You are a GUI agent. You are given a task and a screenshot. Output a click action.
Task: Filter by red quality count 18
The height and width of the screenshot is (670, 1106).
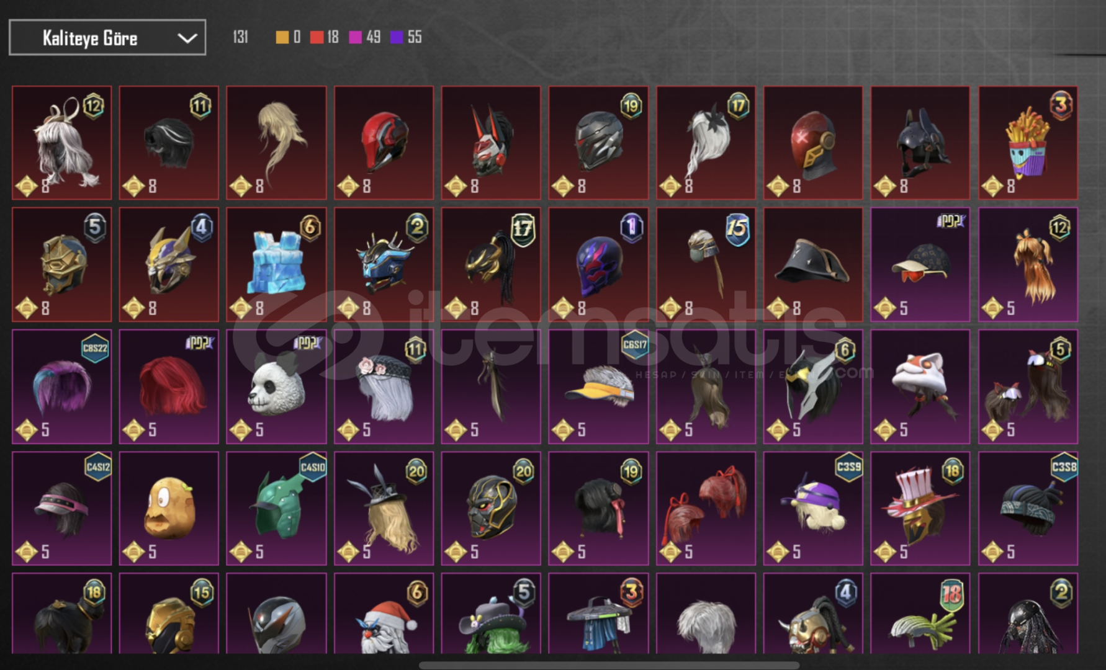pyautogui.click(x=324, y=37)
